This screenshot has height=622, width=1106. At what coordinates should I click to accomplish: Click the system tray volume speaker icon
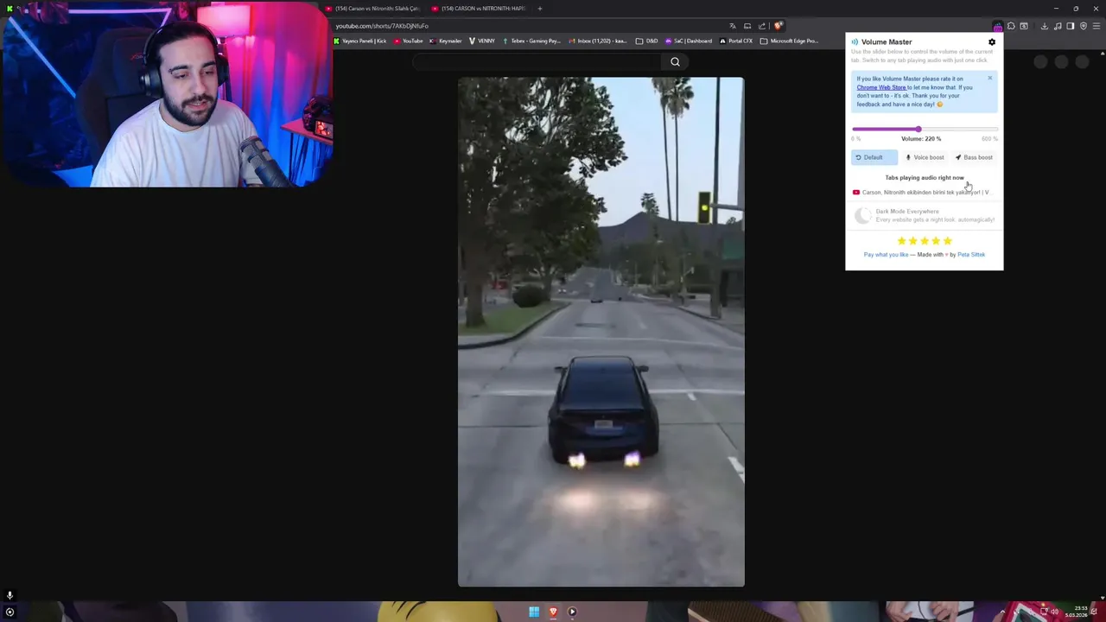[1054, 612]
